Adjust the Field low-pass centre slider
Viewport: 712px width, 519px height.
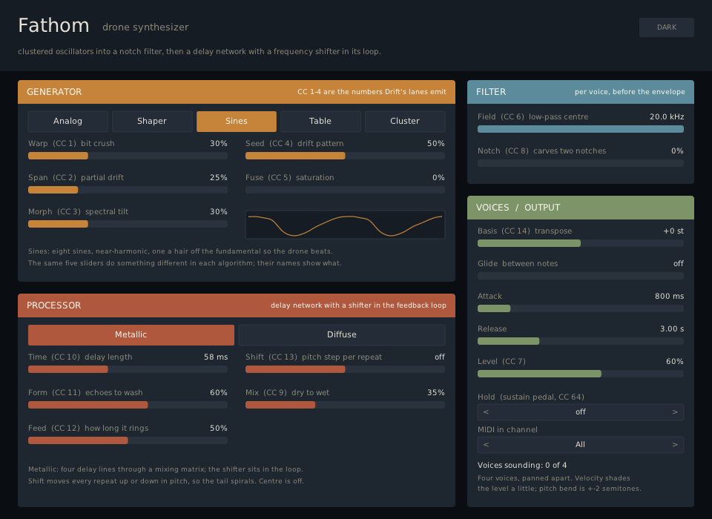click(x=580, y=129)
